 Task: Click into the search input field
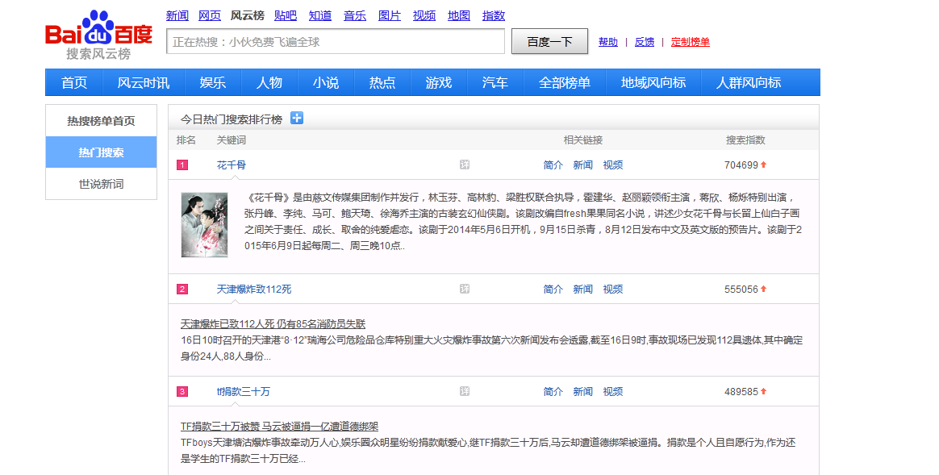tap(335, 42)
